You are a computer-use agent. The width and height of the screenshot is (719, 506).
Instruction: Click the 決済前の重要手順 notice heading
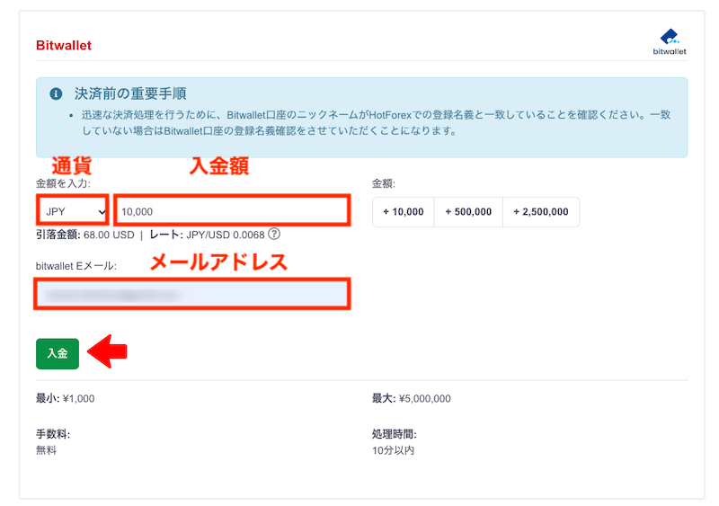(130, 93)
